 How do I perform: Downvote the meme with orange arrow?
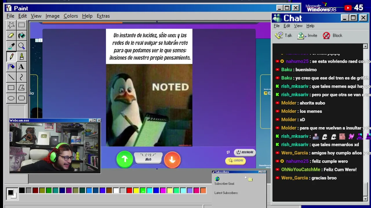pyautogui.click(x=172, y=160)
